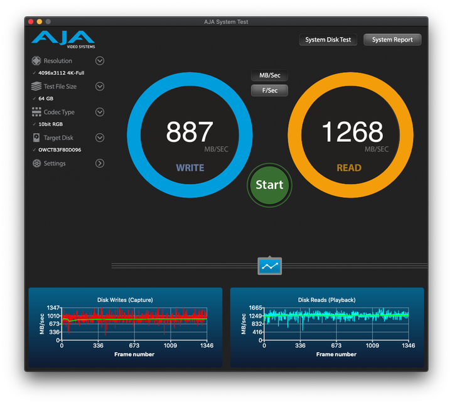Expand the Target Disk dropdown arrow
Screen dimensions: 452x403
[100, 138]
